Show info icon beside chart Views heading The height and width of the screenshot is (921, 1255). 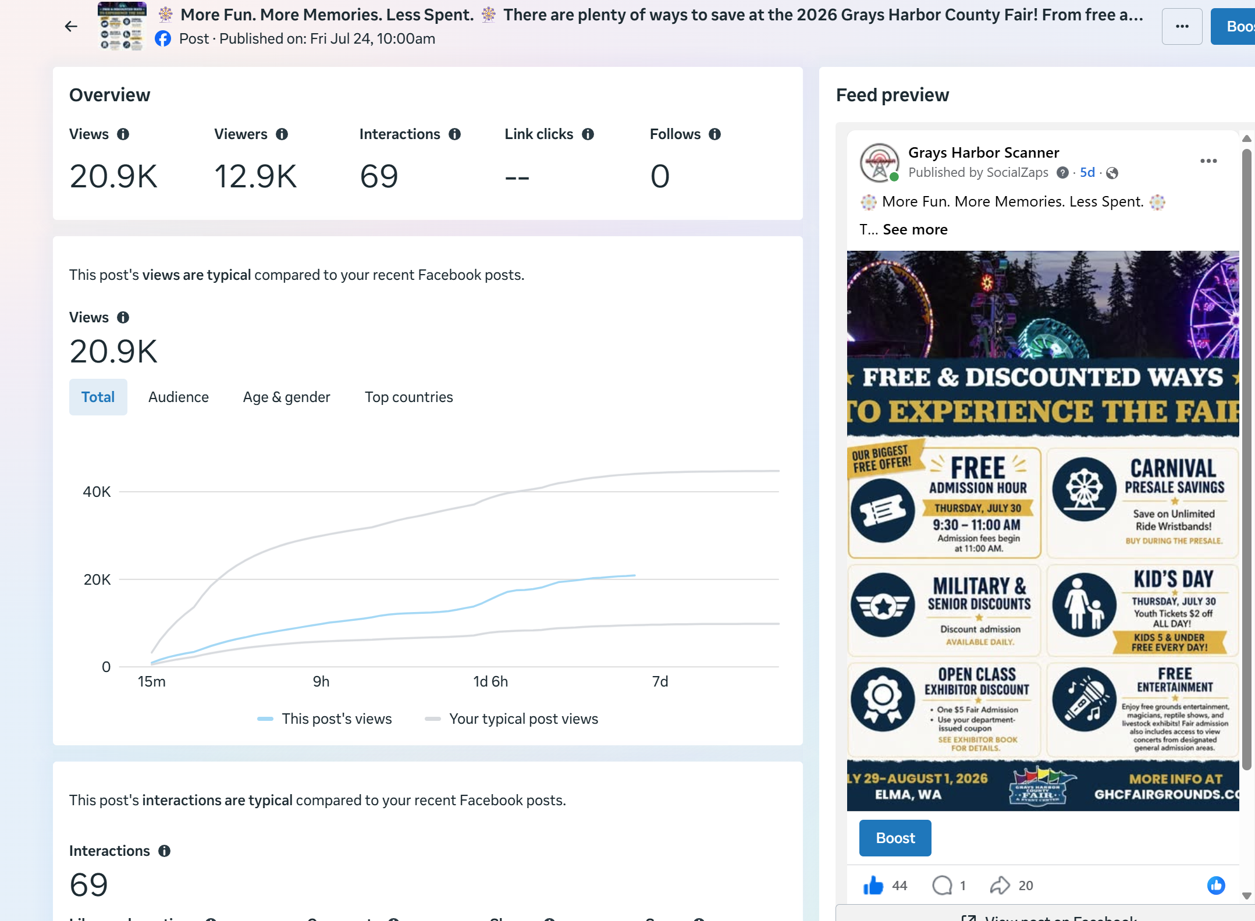click(x=123, y=318)
